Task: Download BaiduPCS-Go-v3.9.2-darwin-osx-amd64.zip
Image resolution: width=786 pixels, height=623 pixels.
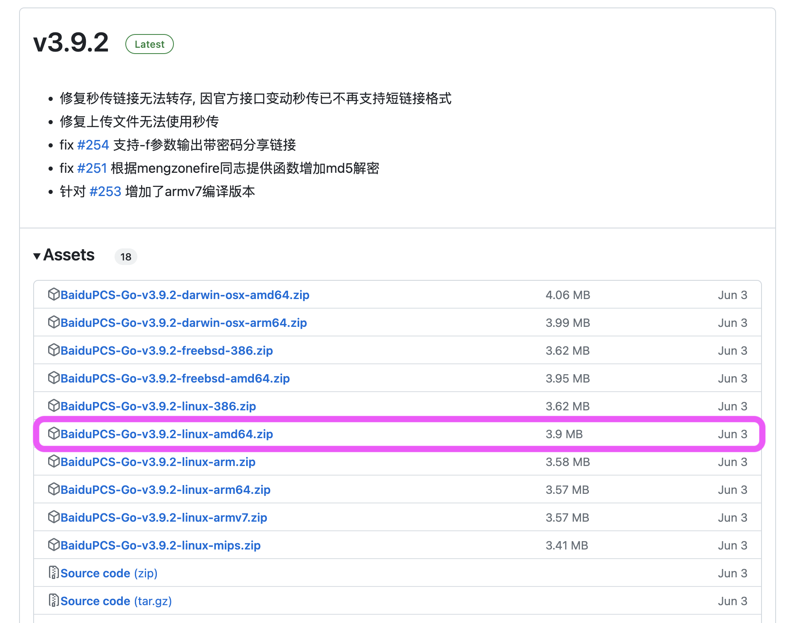Action: tap(185, 295)
